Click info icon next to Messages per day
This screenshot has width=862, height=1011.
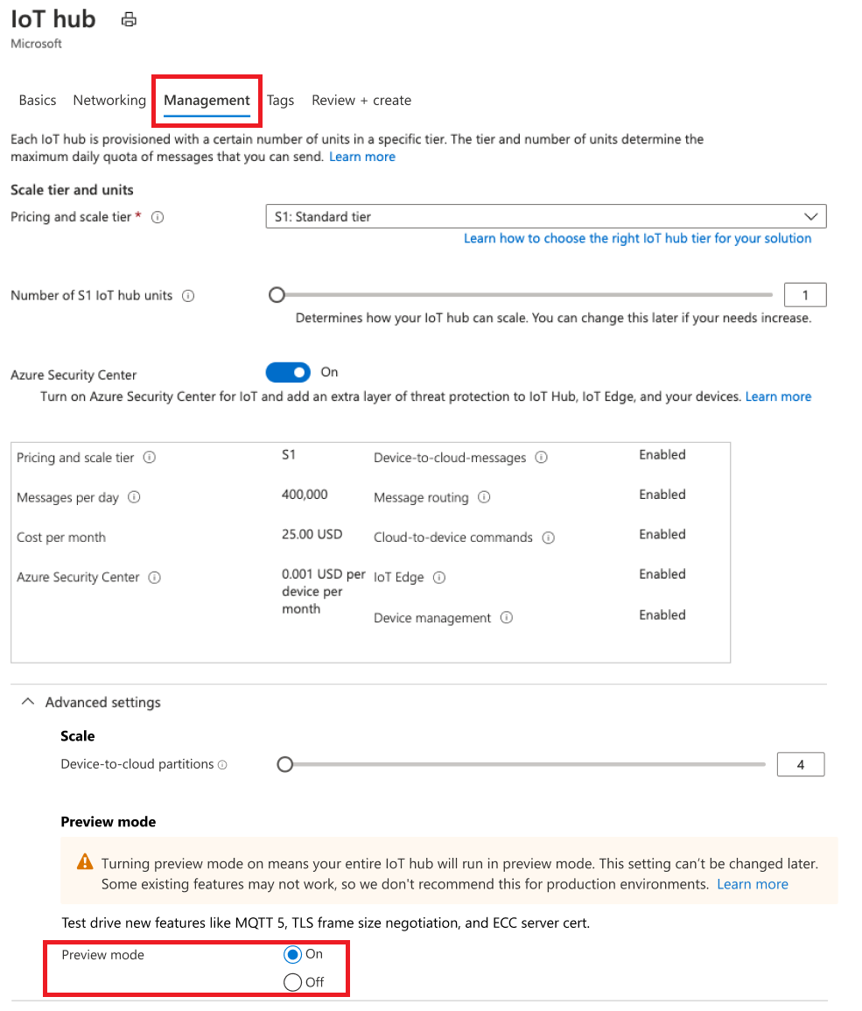[134, 497]
